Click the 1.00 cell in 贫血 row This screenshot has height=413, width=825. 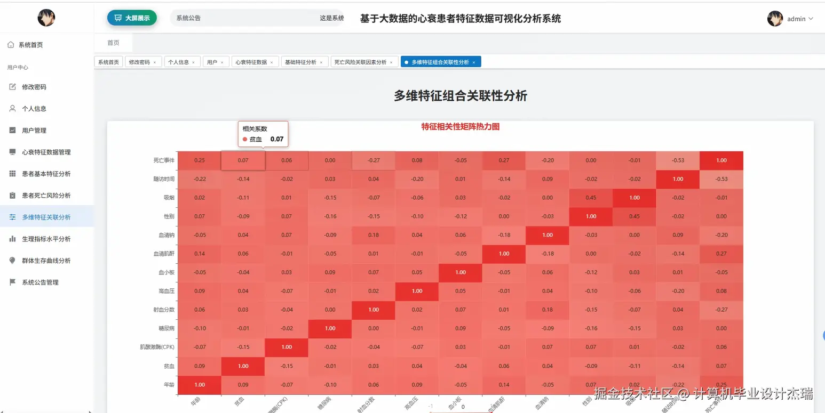[x=243, y=366]
